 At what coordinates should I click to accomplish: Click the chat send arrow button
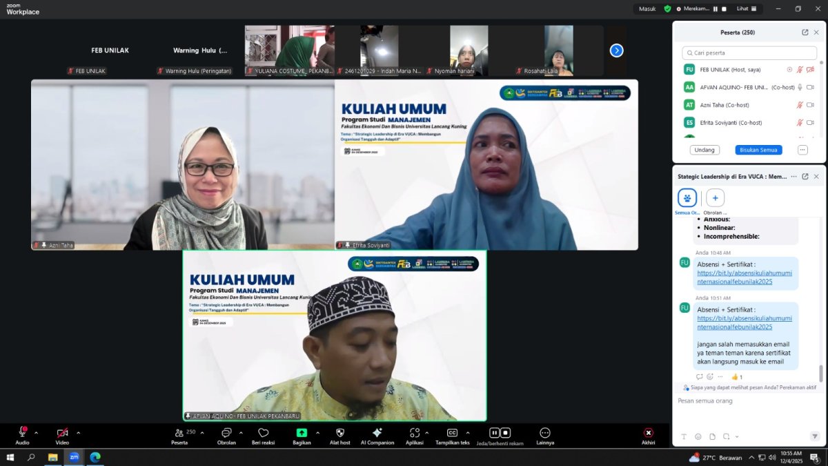click(x=814, y=436)
